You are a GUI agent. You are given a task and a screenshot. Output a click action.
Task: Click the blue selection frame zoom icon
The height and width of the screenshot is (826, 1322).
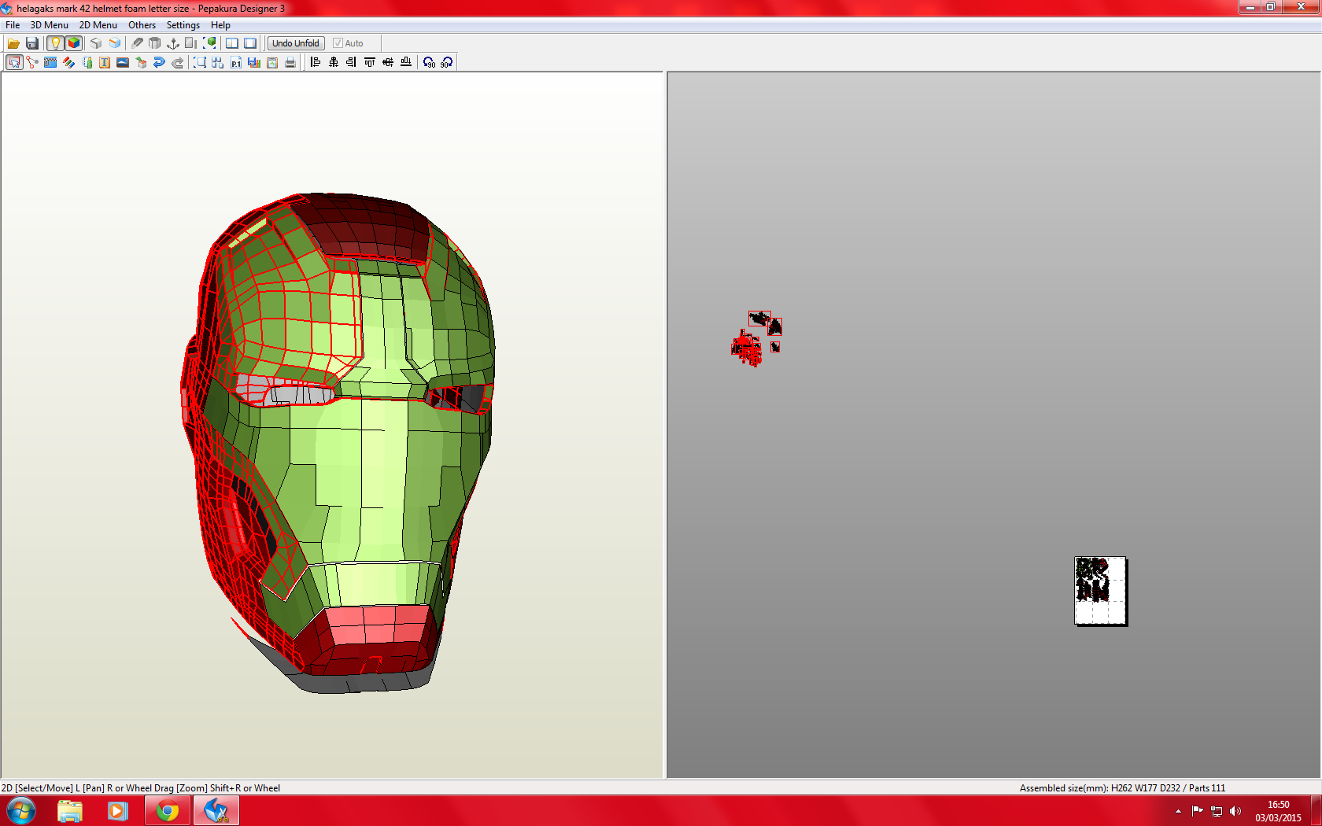point(200,62)
